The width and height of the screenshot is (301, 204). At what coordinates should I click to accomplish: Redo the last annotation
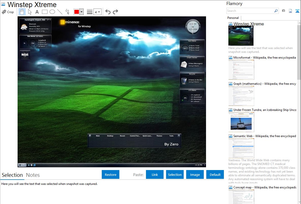[x=115, y=12]
